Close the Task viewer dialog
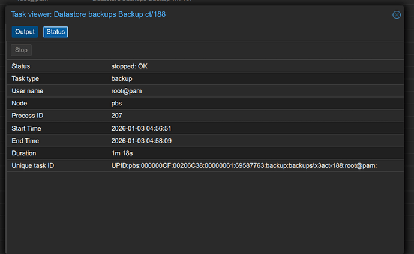 click(x=397, y=15)
